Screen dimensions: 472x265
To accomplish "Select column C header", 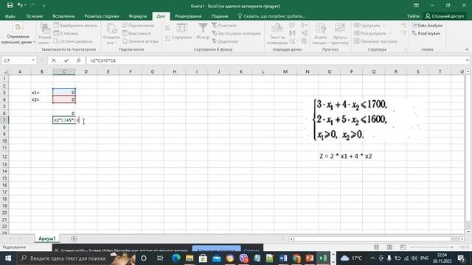I will [x=64, y=71].
